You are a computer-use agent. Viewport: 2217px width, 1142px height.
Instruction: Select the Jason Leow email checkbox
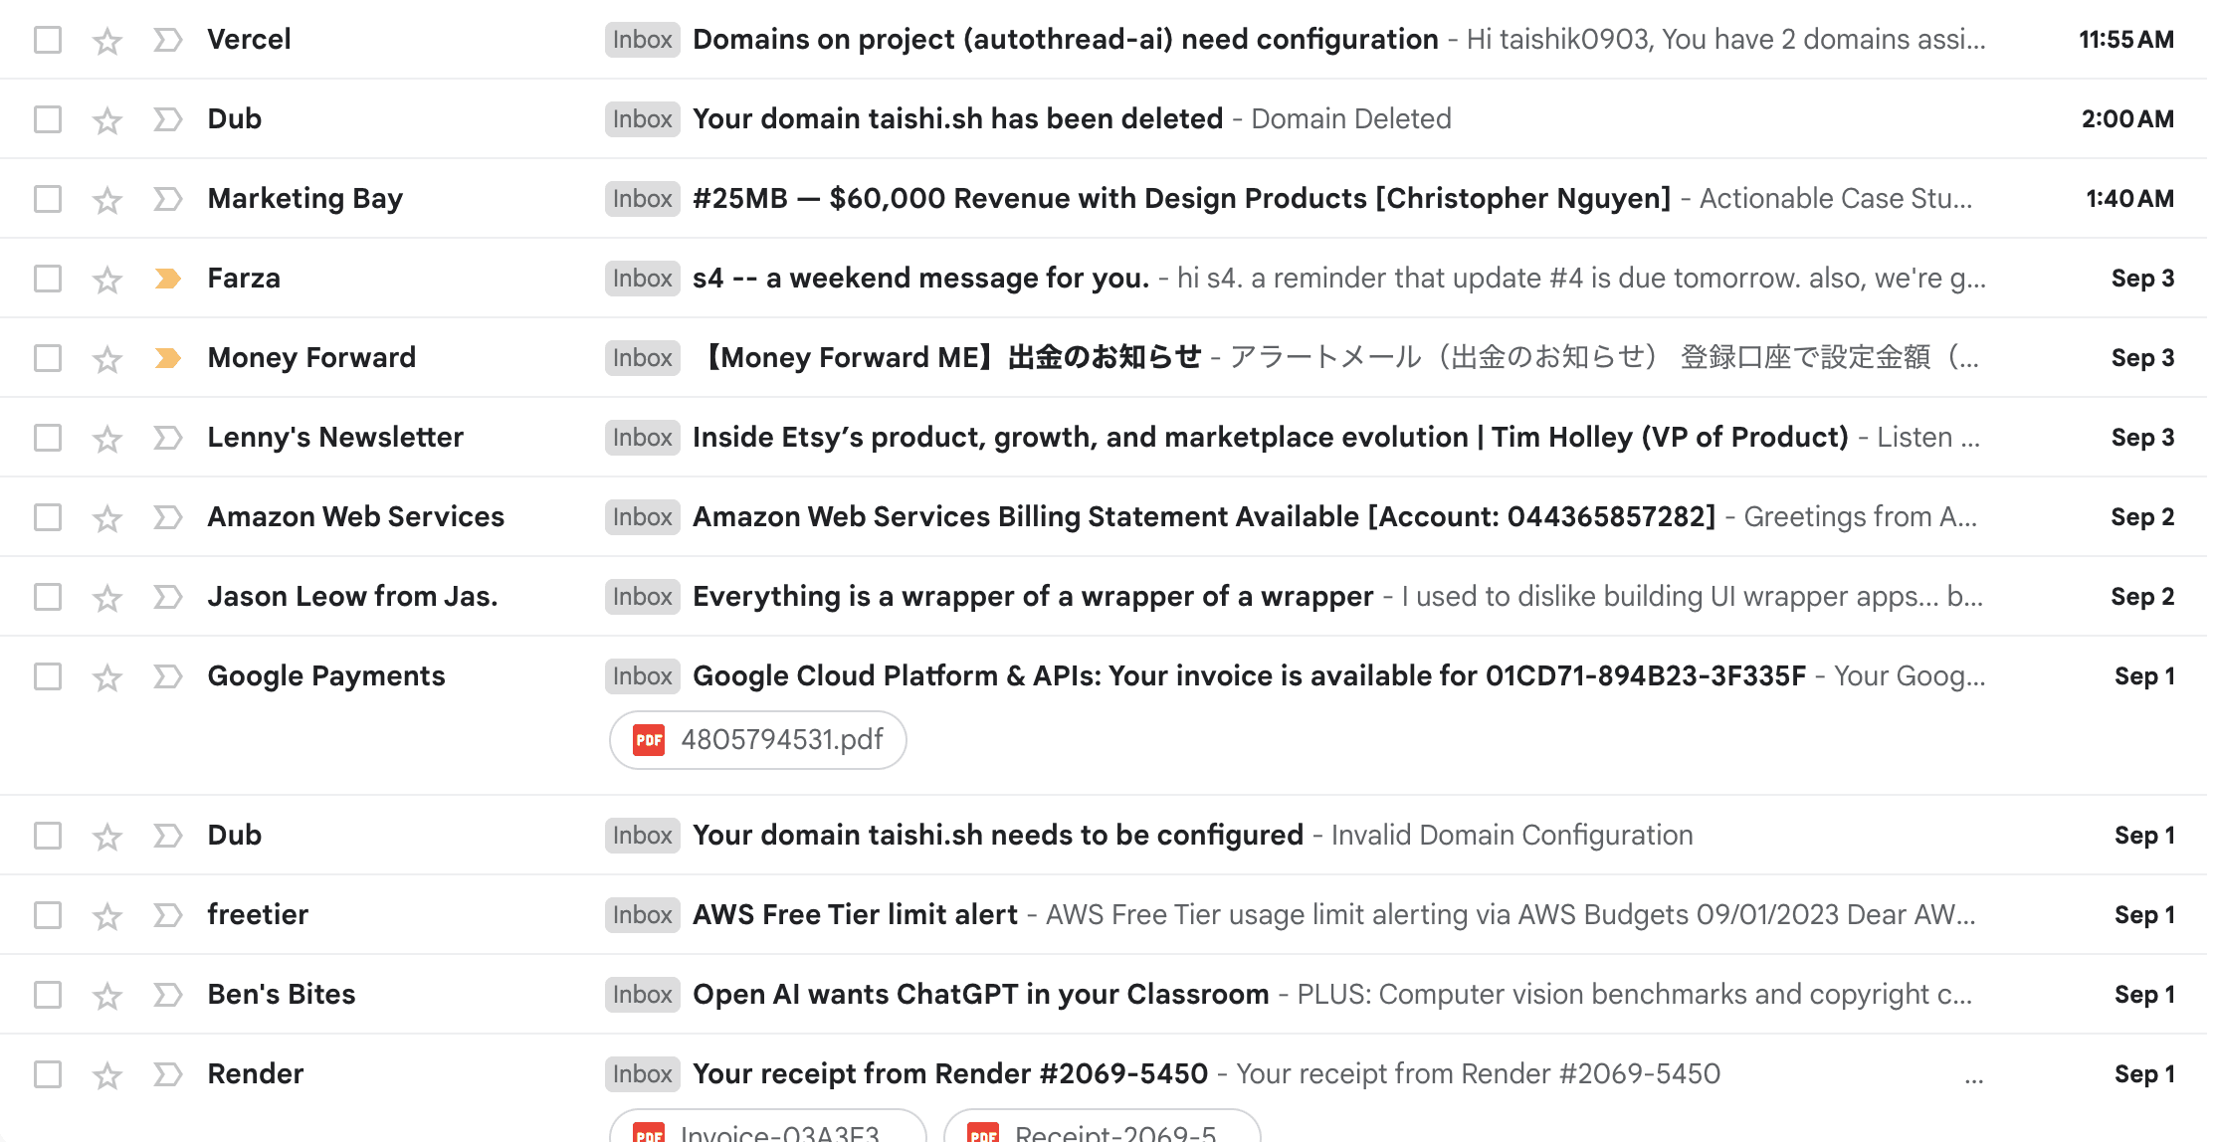pyautogui.click(x=48, y=597)
